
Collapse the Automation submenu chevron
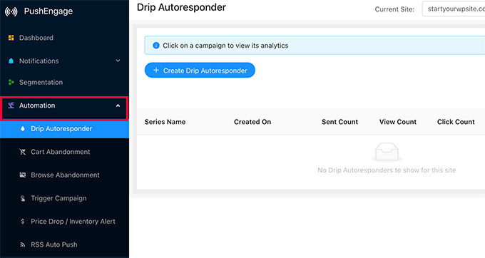118,105
